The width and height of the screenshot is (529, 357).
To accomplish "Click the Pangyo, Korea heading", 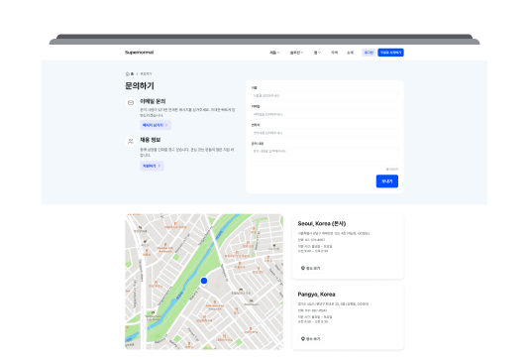I will (x=316, y=295).
